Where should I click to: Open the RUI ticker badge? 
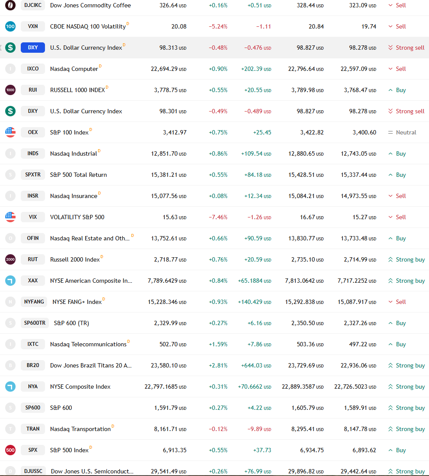pos(33,90)
